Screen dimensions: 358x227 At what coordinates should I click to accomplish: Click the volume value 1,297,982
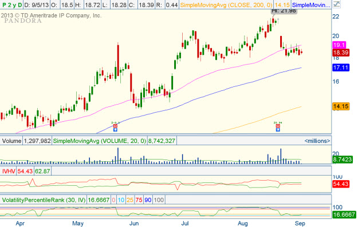[37, 141]
